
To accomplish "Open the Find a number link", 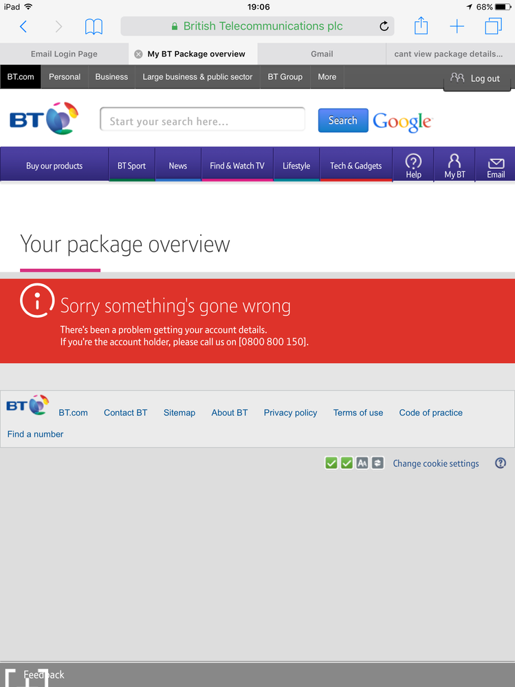I will (x=35, y=434).
